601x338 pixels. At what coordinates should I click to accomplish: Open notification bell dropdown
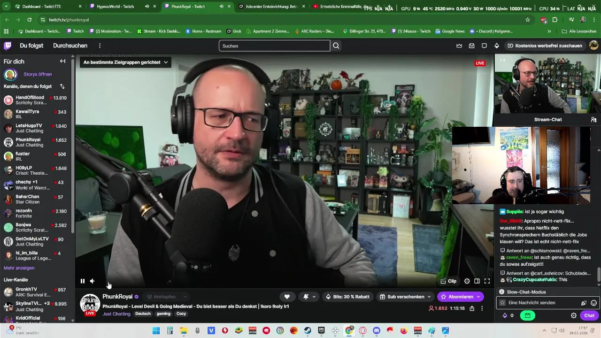(x=309, y=297)
